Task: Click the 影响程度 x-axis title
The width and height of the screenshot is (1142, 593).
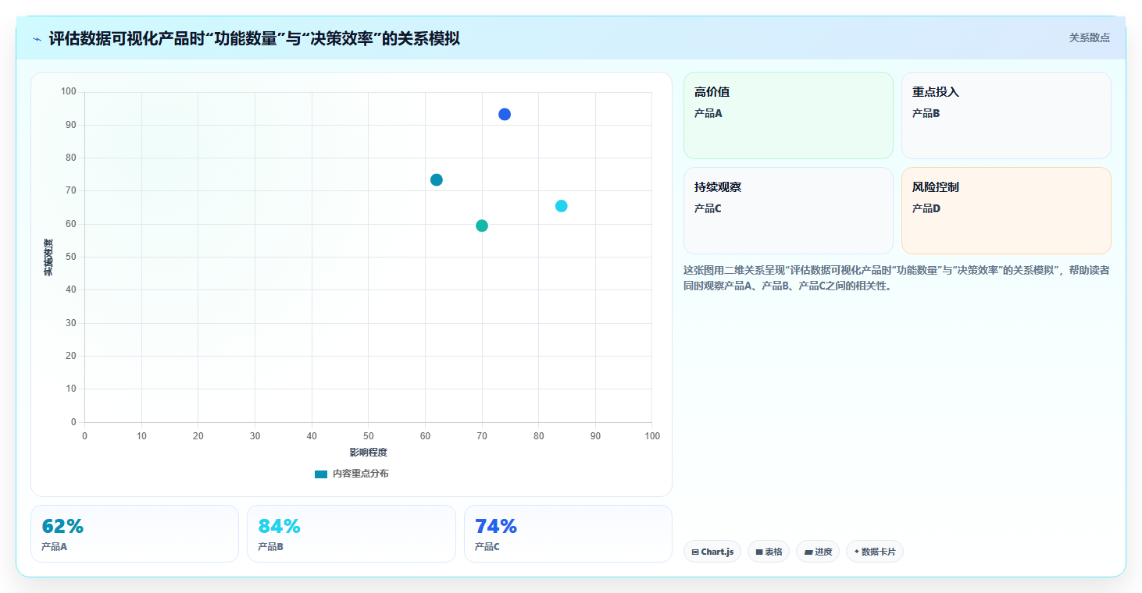Action: pyautogui.click(x=369, y=453)
